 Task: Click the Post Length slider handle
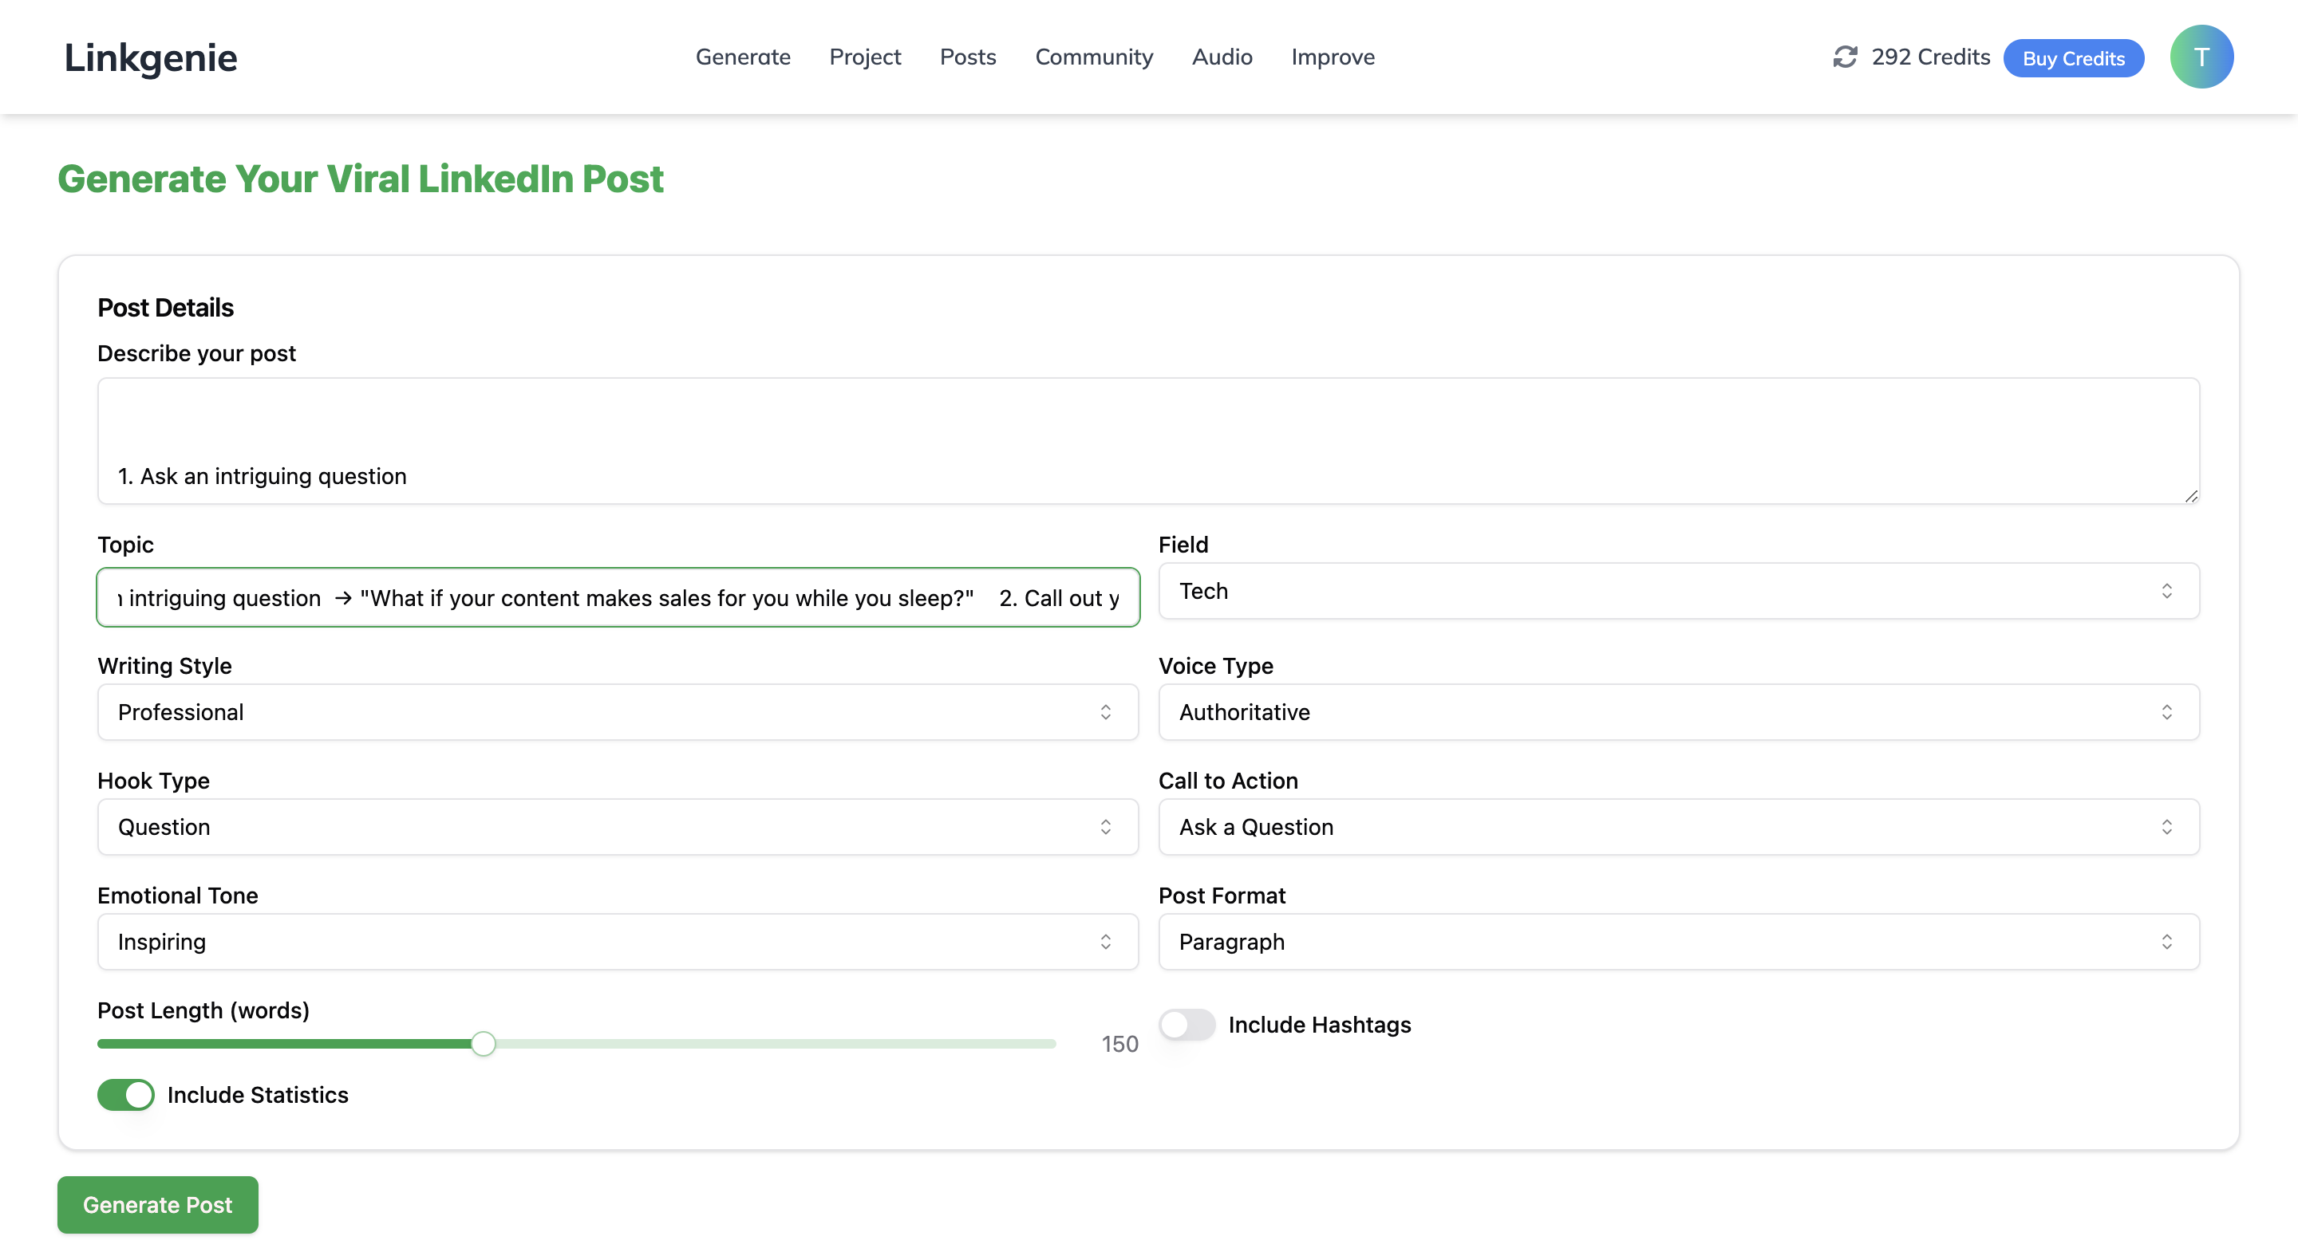483,1044
